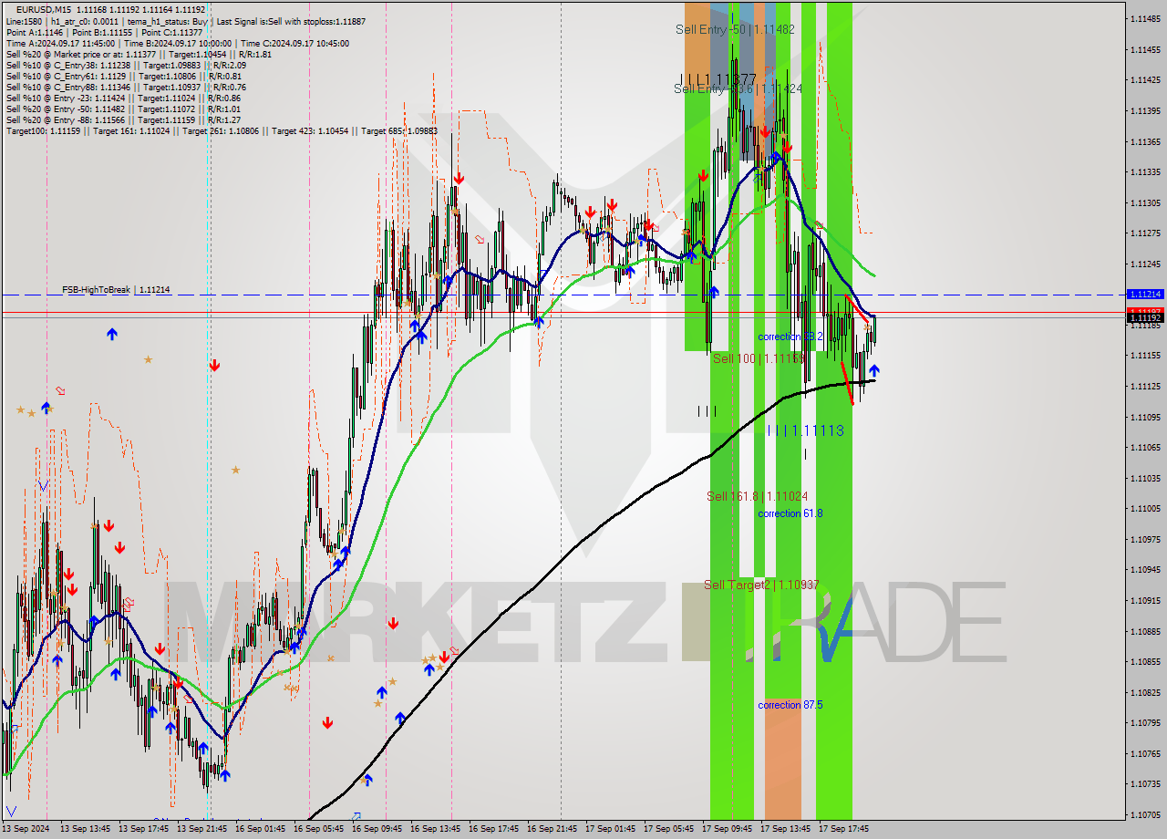Click the FSB-HighToBreak 1.11214 label
This screenshot has height=839, width=1167.
(116, 290)
